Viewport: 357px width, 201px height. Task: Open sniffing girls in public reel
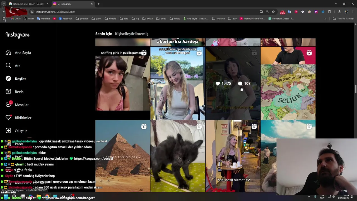click(x=123, y=83)
